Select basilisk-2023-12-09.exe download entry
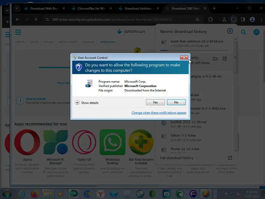The height and width of the screenshot is (199, 265). coord(194,124)
